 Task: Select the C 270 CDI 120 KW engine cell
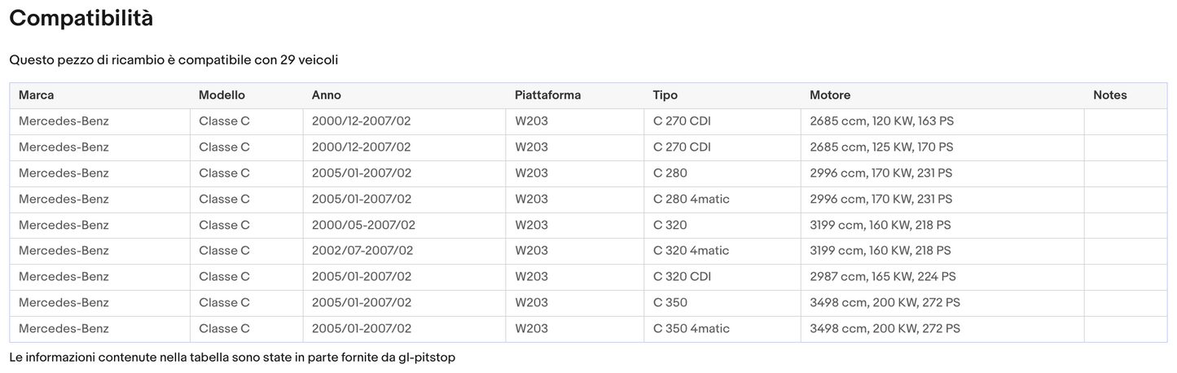[x=881, y=121]
